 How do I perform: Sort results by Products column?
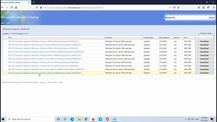coord(108,38)
